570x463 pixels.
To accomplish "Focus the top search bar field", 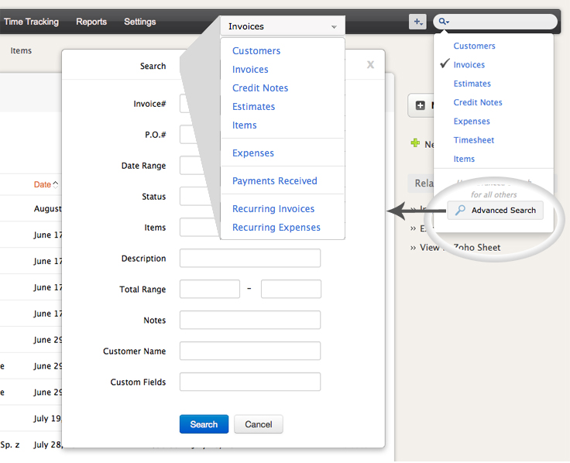I will (495, 22).
